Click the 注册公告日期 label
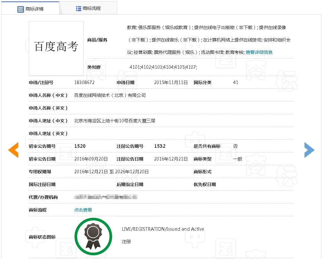Viewport: 323px width, 259px height. pyautogui.click(x=130, y=159)
